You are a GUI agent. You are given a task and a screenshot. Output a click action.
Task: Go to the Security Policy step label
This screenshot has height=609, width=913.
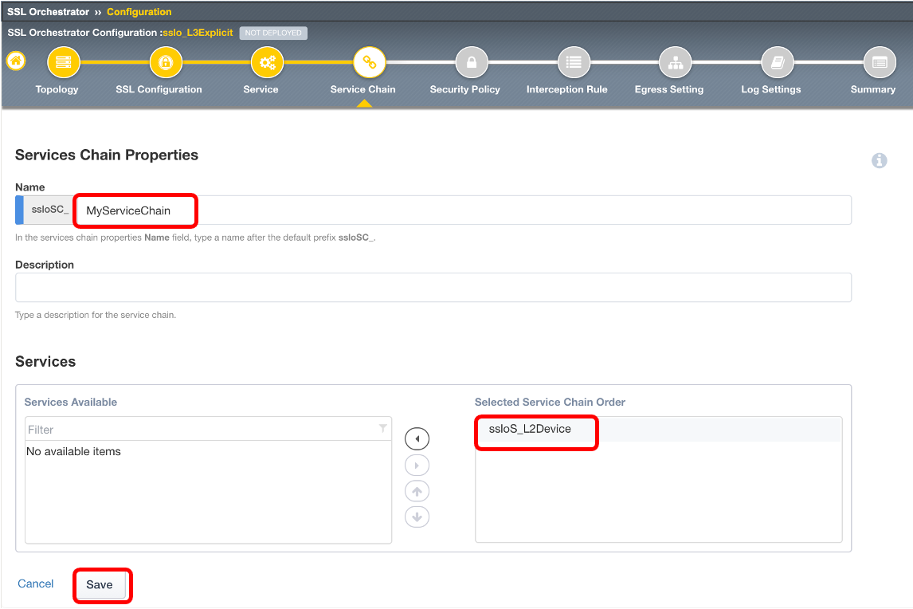point(464,89)
